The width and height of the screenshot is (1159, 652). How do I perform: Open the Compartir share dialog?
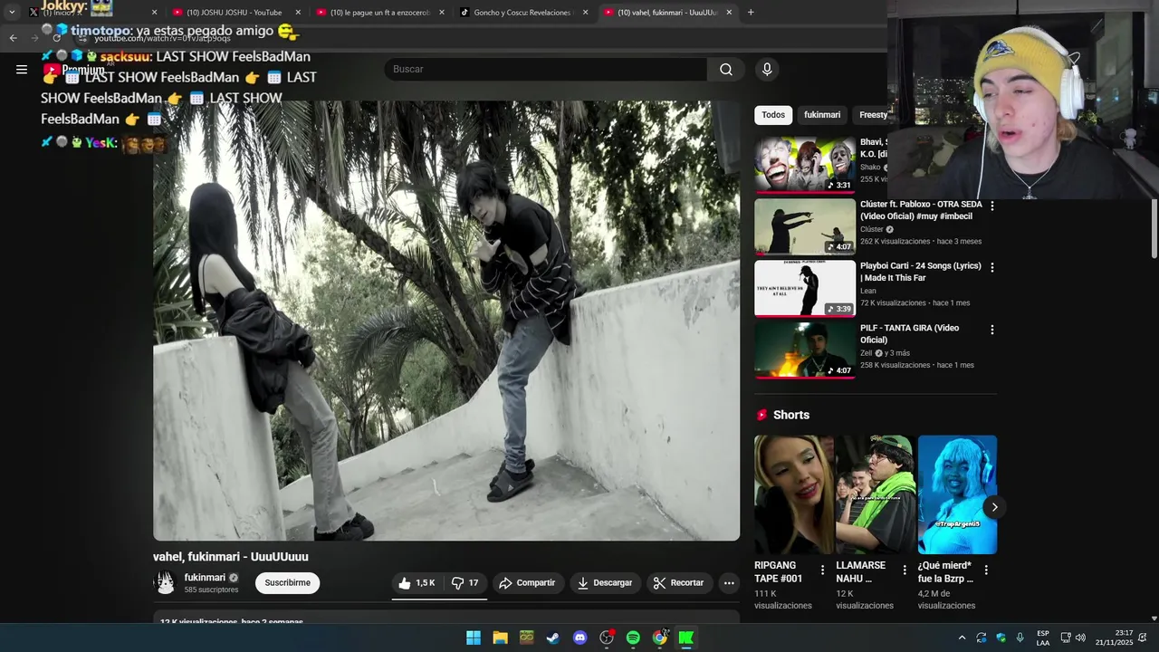pos(527,583)
